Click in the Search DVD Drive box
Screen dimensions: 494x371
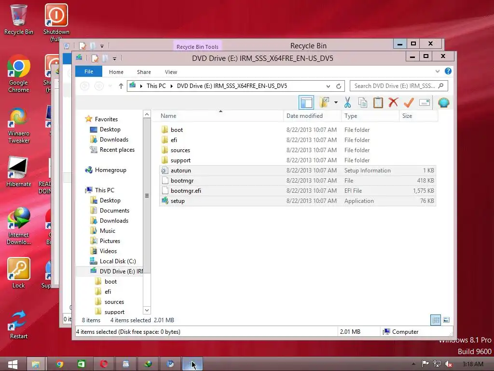(x=398, y=86)
